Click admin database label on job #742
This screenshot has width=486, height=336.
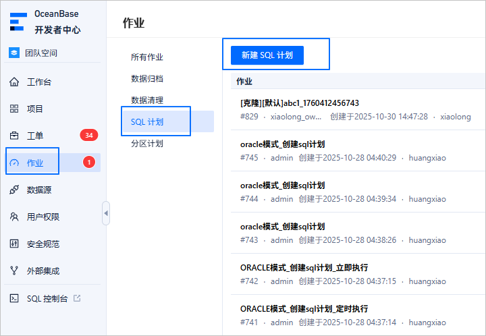(281, 281)
